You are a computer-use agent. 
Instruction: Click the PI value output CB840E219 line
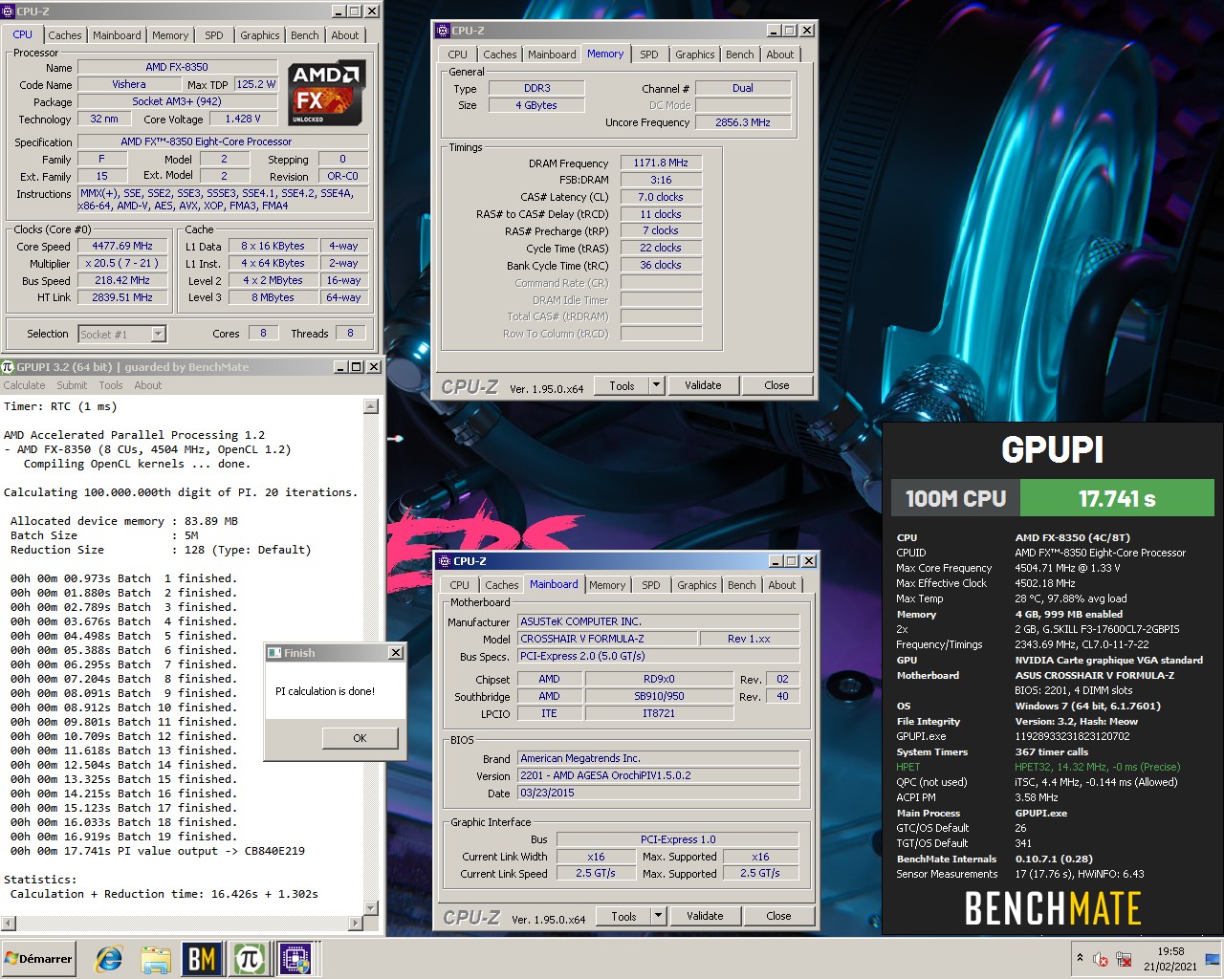tap(158, 851)
